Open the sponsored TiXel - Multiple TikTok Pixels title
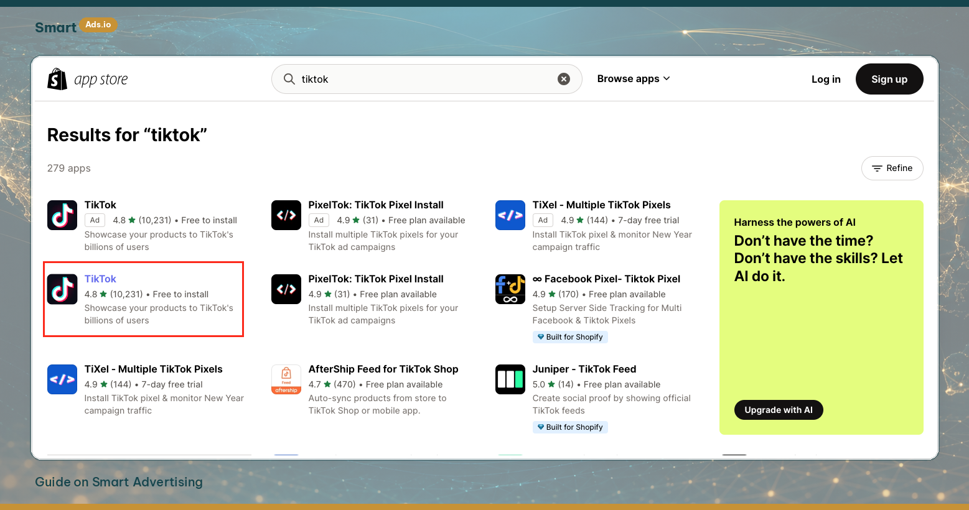Image resolution: width=969 pixels, height=510 pixels. click(x=602, y=205)
